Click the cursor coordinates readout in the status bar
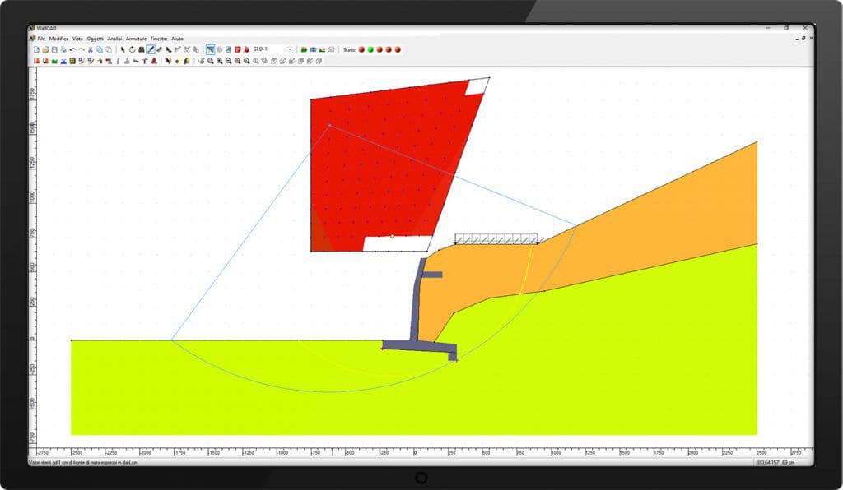Viewport: 843px width, 490px height. [x=775, y=462]
